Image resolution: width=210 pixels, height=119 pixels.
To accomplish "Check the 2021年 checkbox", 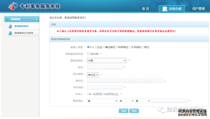I will pyautogui.click(x=88, y=54).
